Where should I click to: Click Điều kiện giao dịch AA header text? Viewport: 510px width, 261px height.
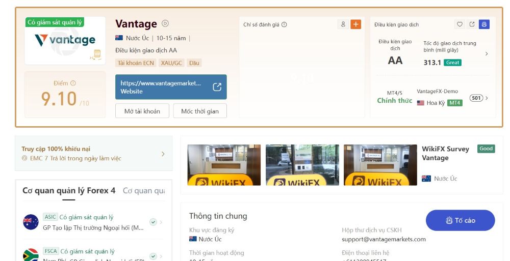146,50
